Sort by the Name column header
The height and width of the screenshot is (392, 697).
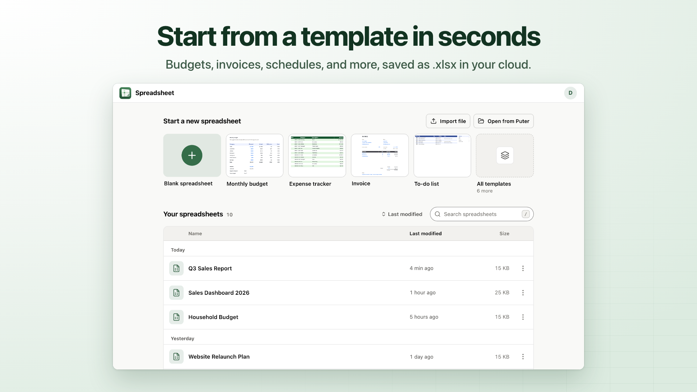point(195,233)
